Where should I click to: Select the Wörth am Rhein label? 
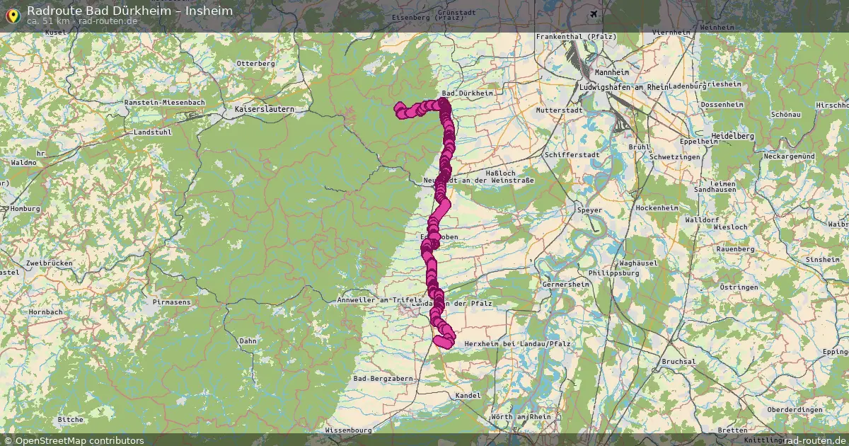pos(520,417)
